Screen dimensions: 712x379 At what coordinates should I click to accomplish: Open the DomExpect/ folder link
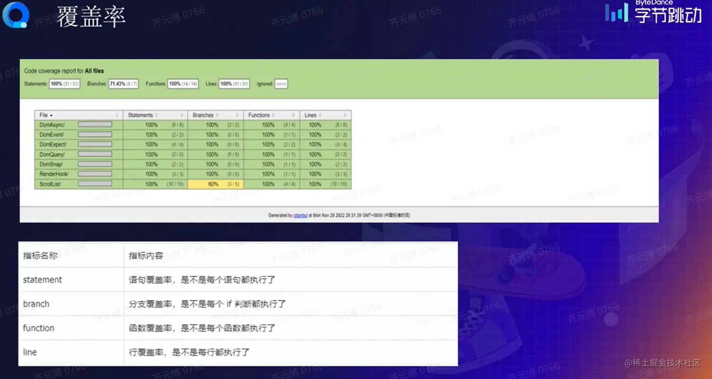[53, 144]
